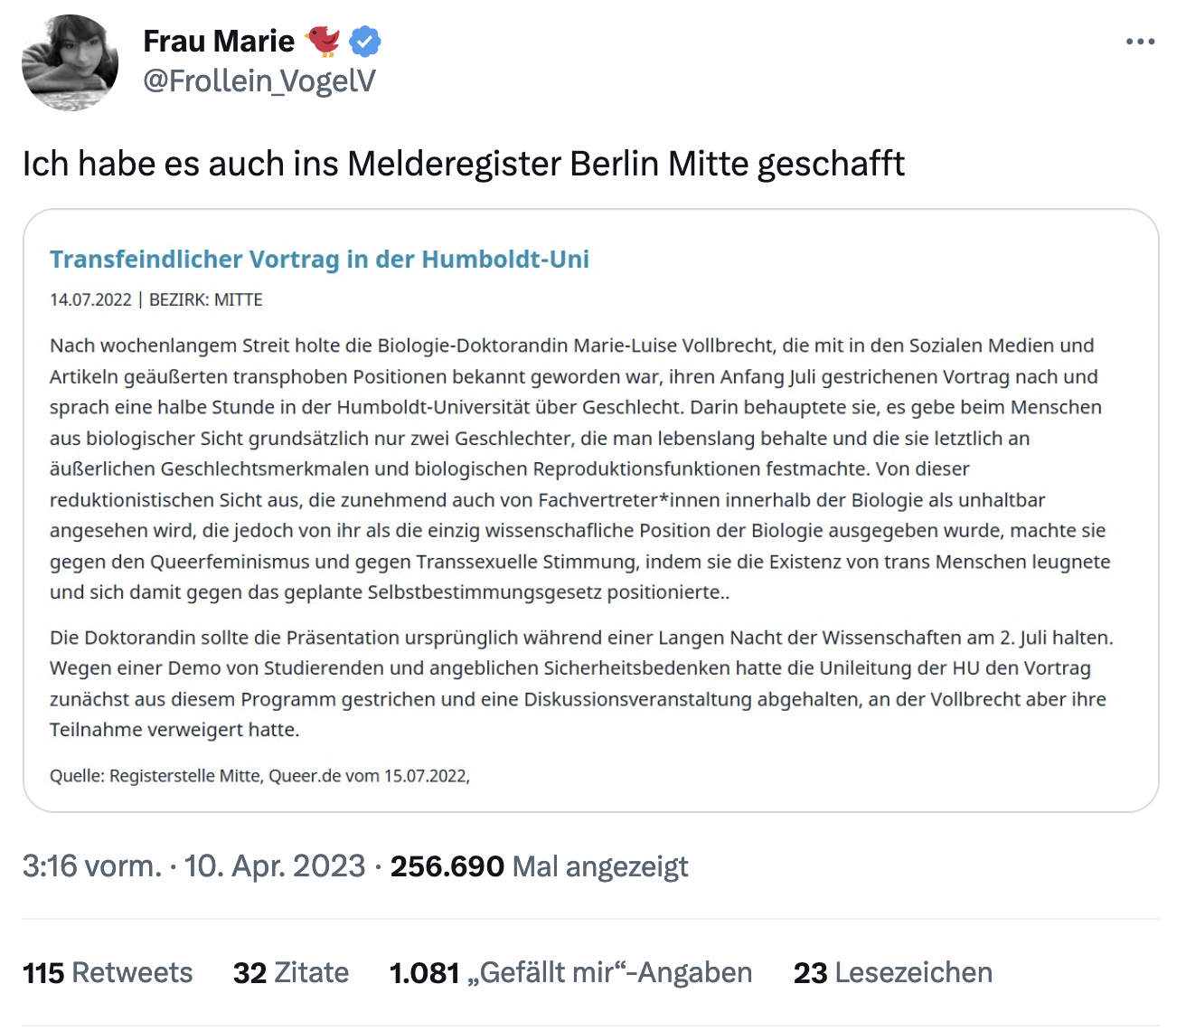Image resolution: width=1186 pixels, height=1031 pixels.
Task: Show the 115 Retweets list
Action: pos(108,972)
